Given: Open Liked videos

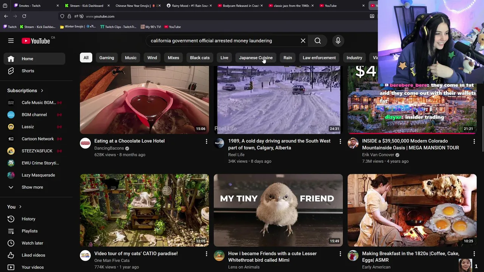Looking at the screenshot, I should [x=34, y=255].
